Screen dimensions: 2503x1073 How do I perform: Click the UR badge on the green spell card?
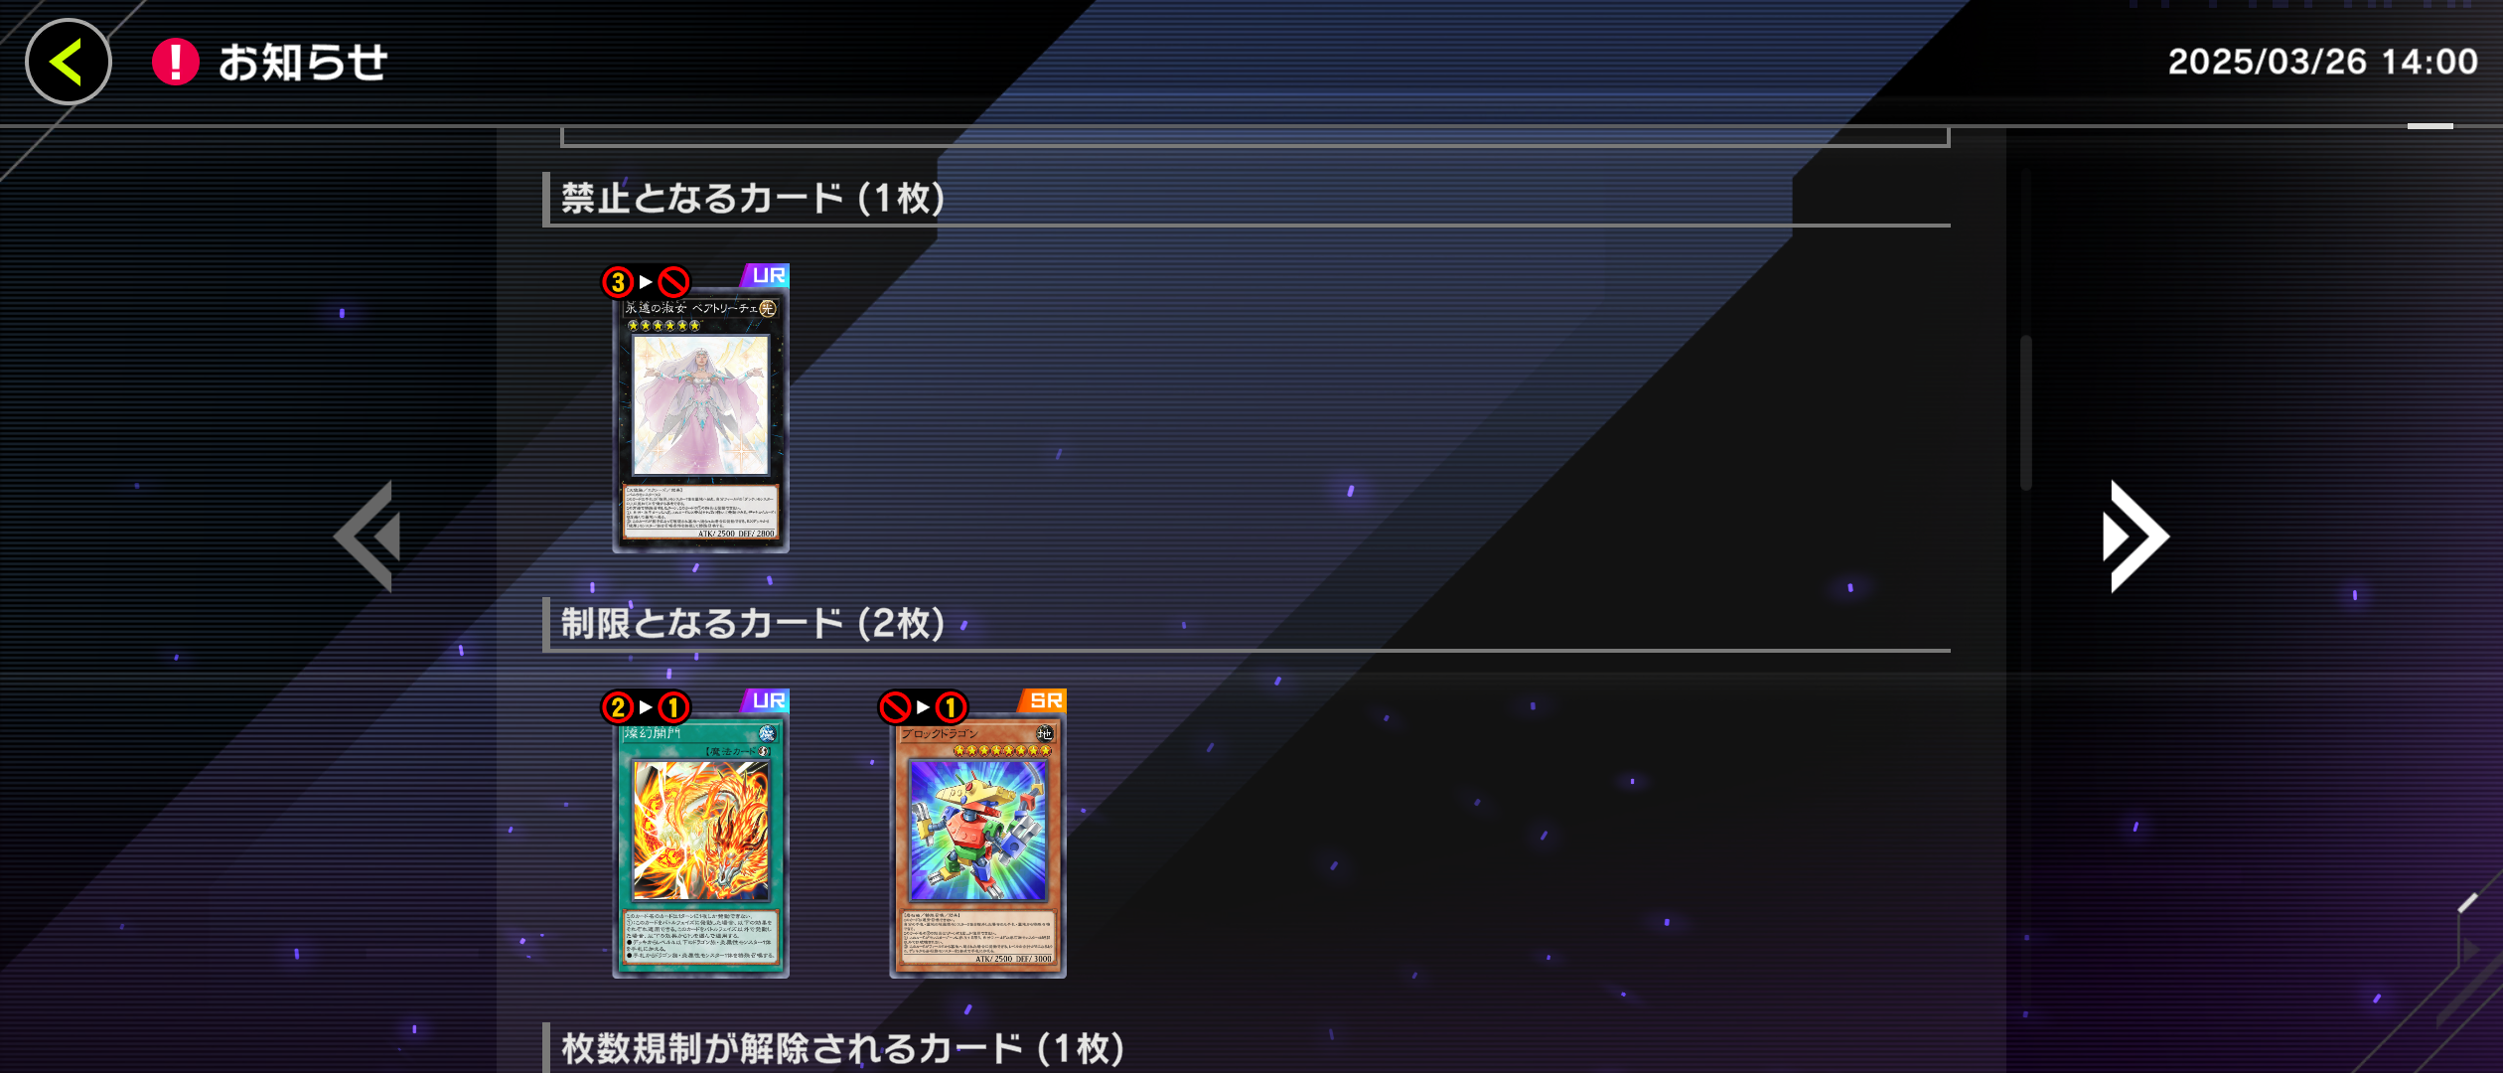point(766,700)
